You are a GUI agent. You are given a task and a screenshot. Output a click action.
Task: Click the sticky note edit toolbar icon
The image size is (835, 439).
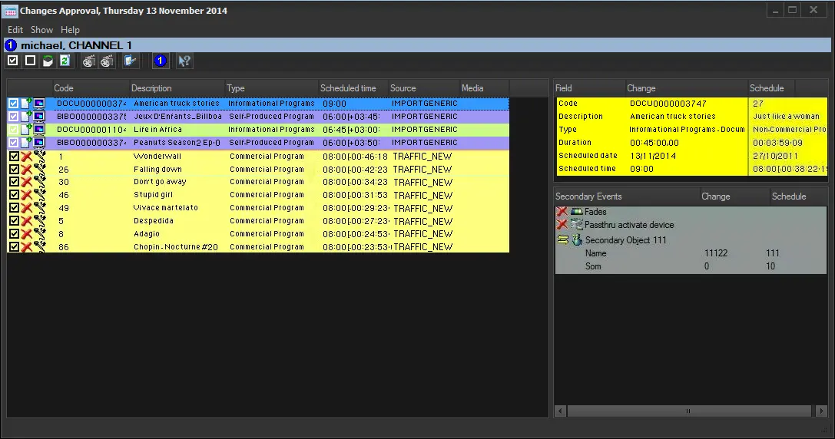[130, 61]
